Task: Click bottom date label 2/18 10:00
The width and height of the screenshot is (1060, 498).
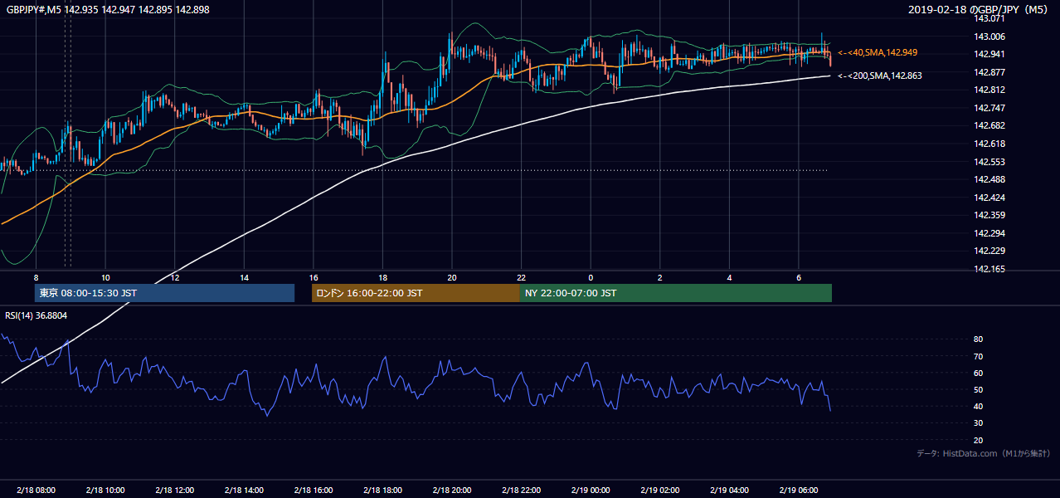Action: [105, 490]
